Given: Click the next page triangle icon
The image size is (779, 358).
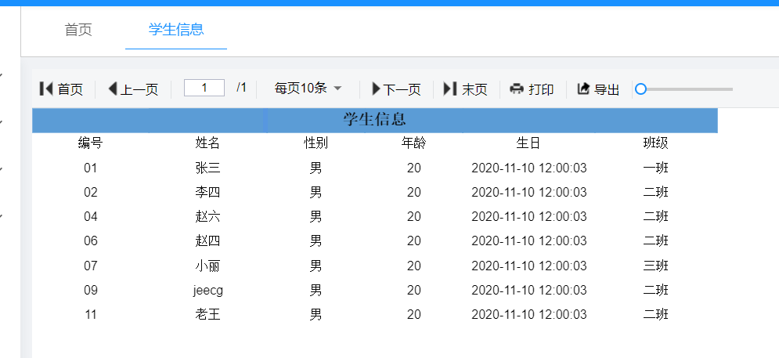Looking at the screenshot, I should [x=376, y=89].
